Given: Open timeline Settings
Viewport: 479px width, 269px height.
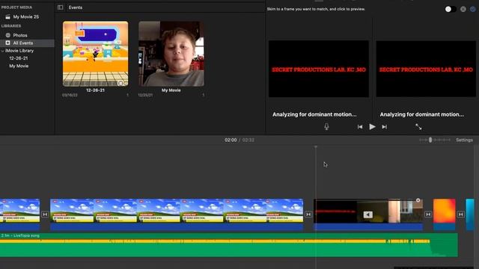Looking at the screenshot, I should pyautogui.click(x=464, y=140).
